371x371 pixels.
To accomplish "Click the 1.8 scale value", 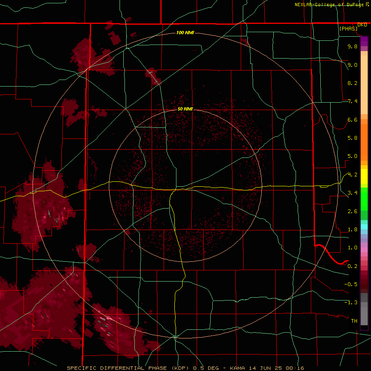I will click(352, 230).
